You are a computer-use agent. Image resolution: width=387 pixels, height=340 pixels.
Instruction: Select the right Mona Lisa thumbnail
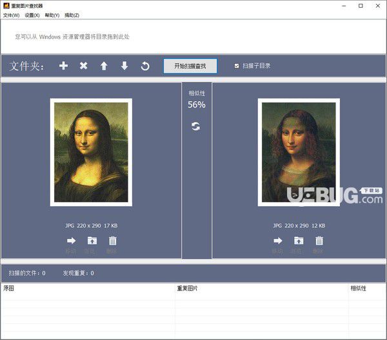[x=299, y=152]
